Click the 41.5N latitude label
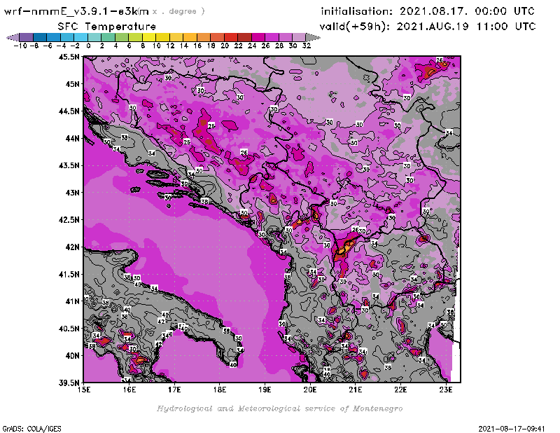This screenshot has width=560, height=433. (69, 274)
